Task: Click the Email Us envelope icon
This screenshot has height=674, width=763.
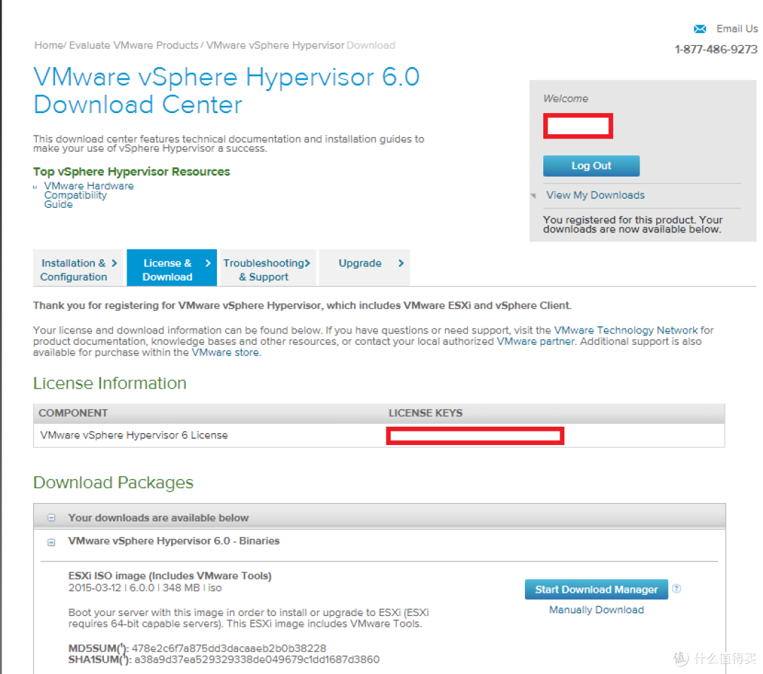Action: 699,29
